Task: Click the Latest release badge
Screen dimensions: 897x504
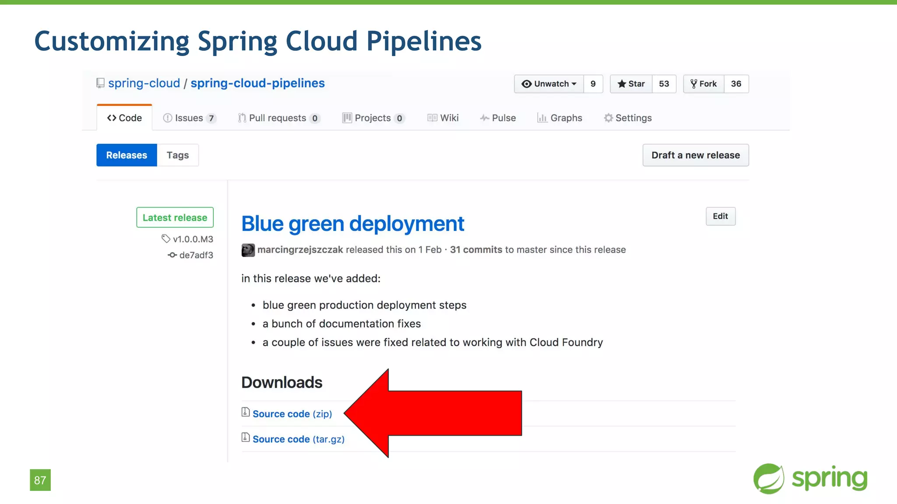Action: pos(175,217)
